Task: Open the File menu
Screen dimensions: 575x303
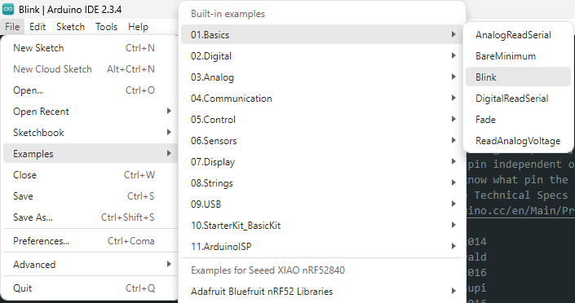Action: (x=12, y=27)
